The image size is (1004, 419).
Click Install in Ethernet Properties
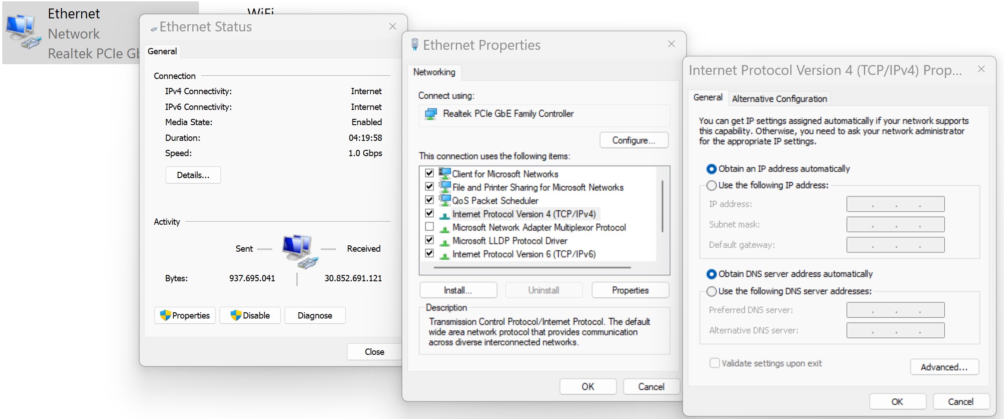458,290
